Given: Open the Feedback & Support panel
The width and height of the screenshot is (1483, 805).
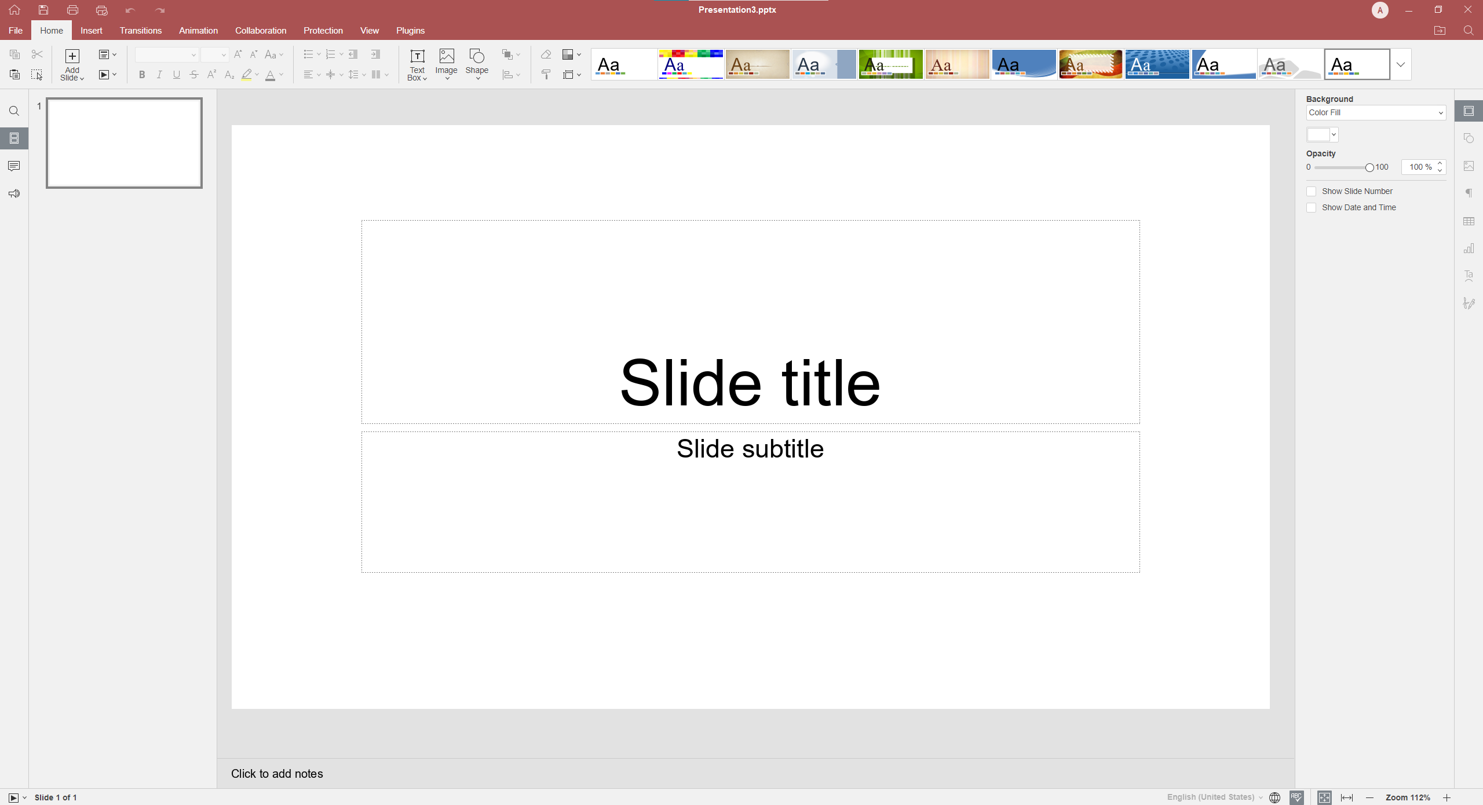Looking at the screenshot, I should pos(14,193).
